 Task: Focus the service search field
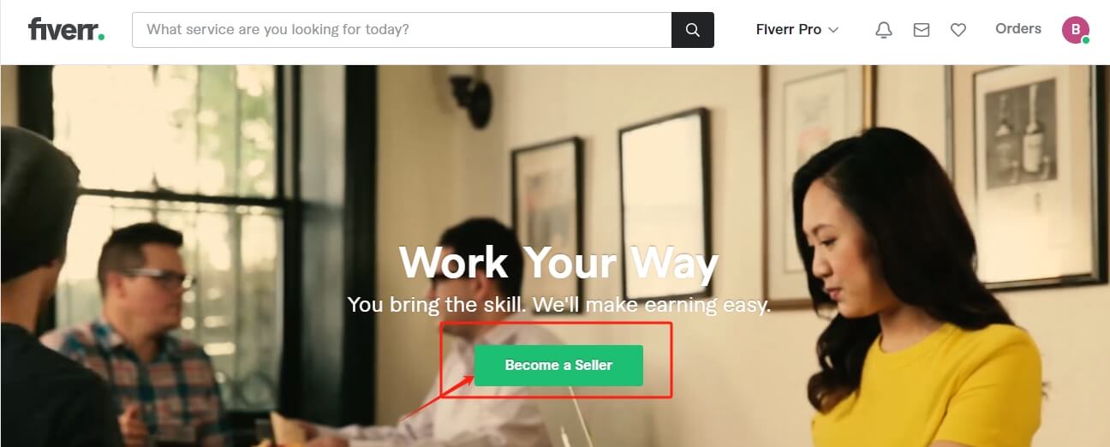coord(402,30)
